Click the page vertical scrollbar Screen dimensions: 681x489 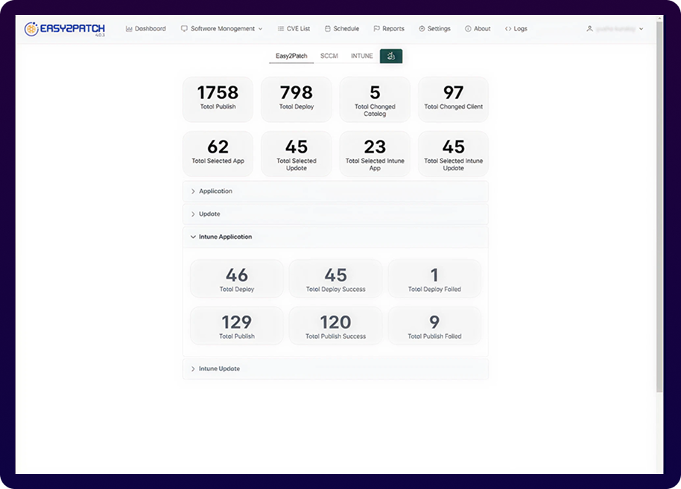659,208
